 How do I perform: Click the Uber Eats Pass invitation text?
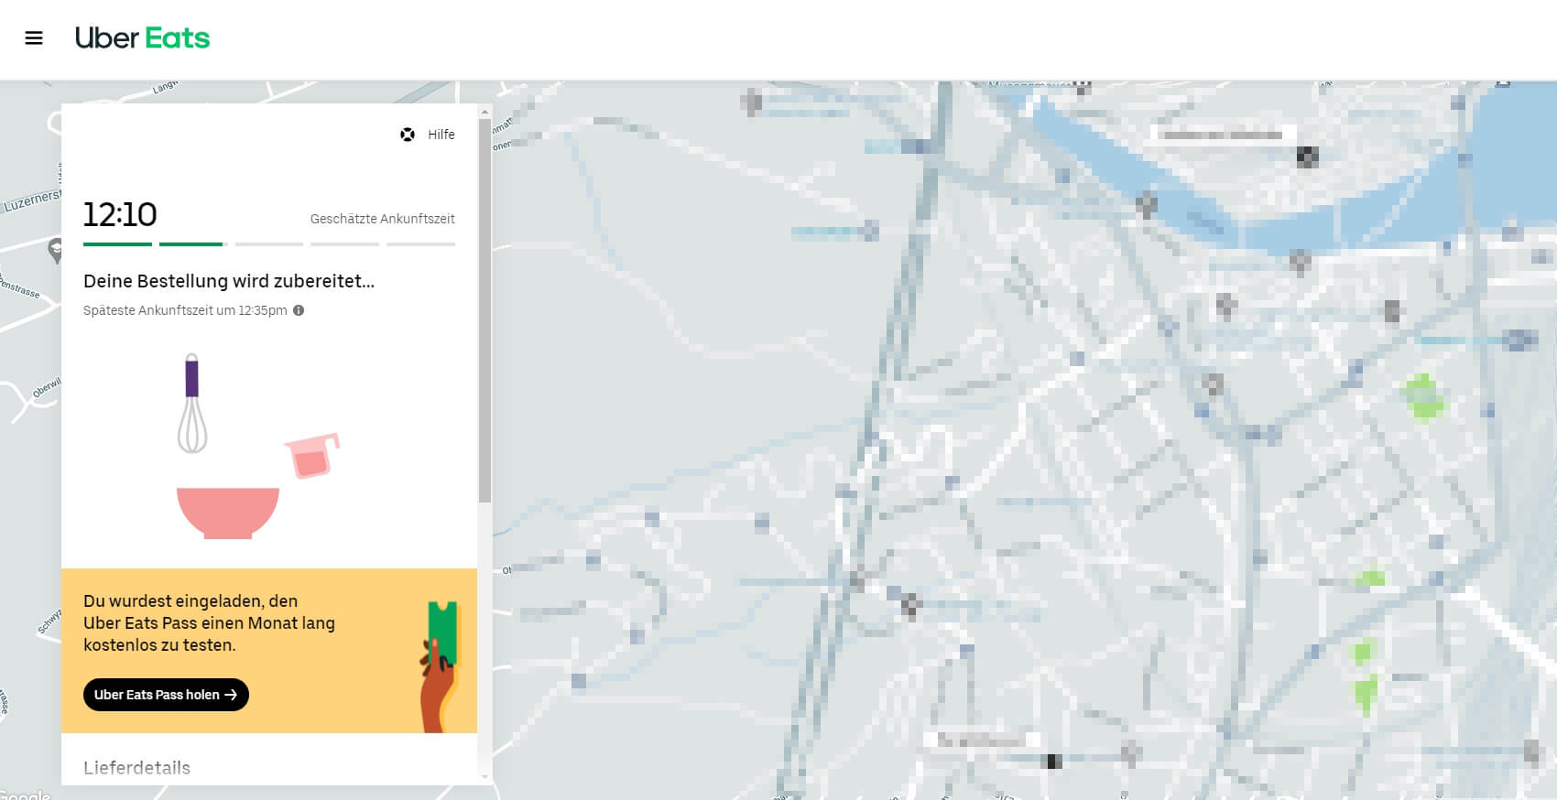coord(209,623)
